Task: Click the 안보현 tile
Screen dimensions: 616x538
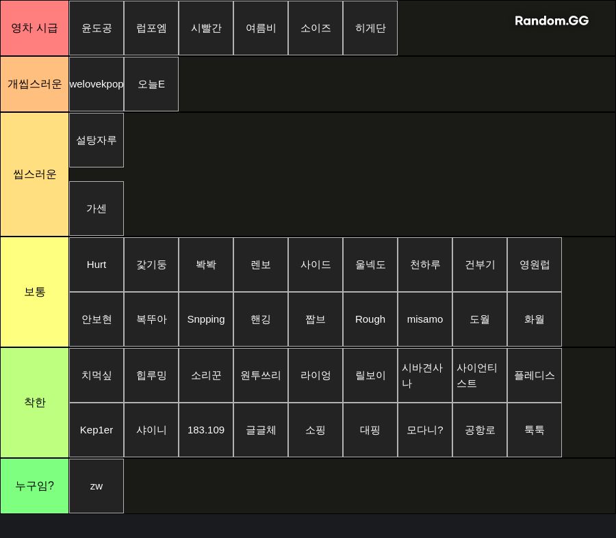Action: 97,319
